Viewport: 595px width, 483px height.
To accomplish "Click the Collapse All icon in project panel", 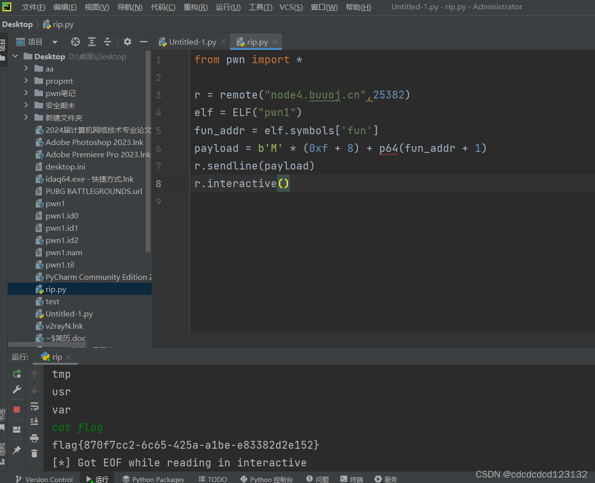I will [x=107, y=42].
